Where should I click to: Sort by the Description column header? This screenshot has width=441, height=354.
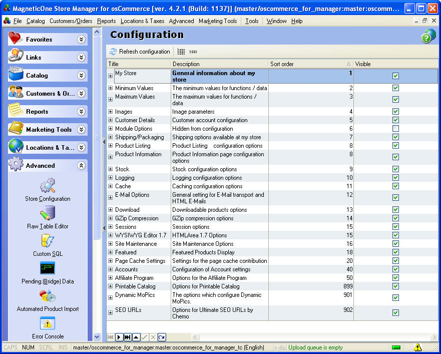coord(219,64)
